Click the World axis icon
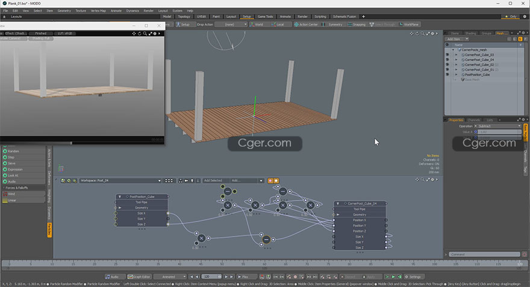This screenshot has width=530, height=287. [252, 25]
